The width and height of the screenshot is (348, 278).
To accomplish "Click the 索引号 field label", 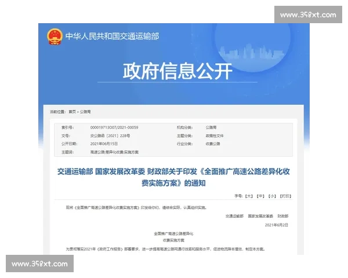I will 68,127.
